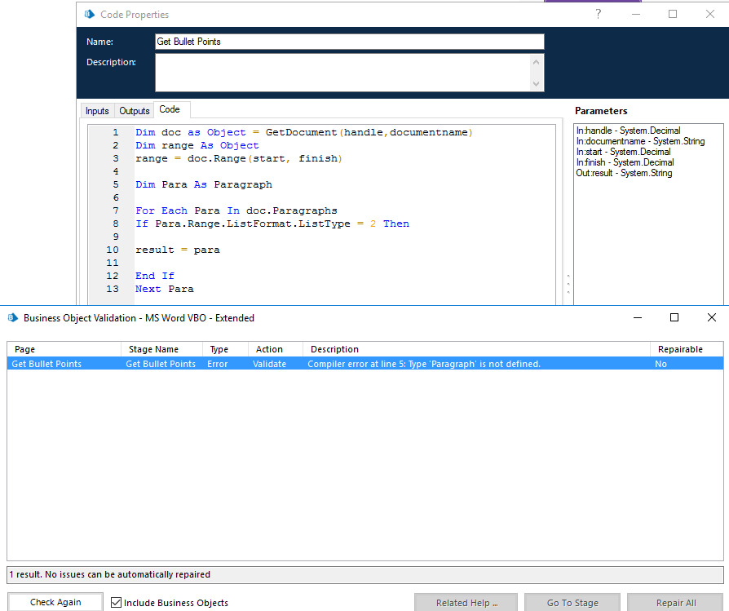Click the scroll-down arrow beside the Description box
Screen dimensions: 729x611
pyautogui.click(x=537, y=85)
